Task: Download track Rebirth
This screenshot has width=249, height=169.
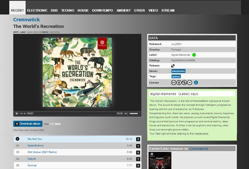Action: pyautogui.click(x=138, y=159)
